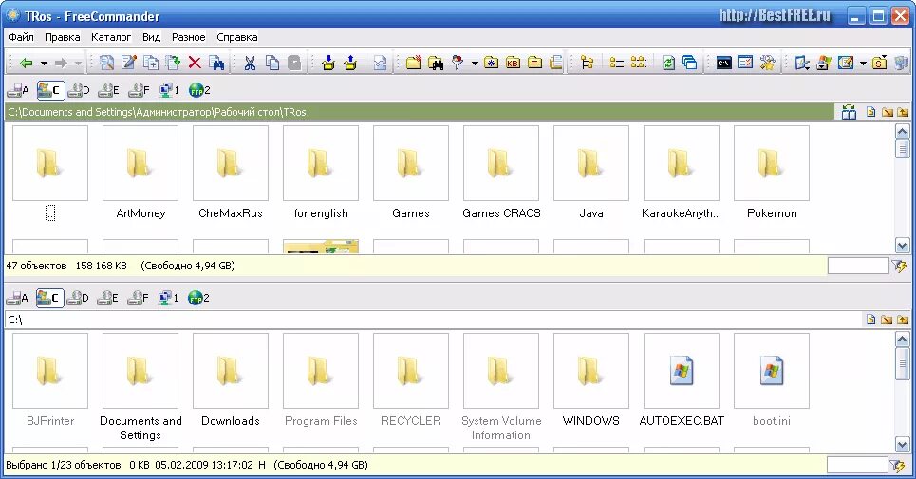Click the folder asterisk toolbar icon

pyautogui.click(x=492, y=63)
